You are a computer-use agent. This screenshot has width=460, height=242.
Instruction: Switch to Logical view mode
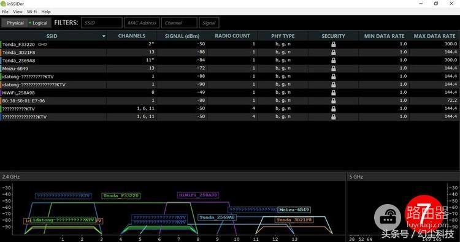39,23
